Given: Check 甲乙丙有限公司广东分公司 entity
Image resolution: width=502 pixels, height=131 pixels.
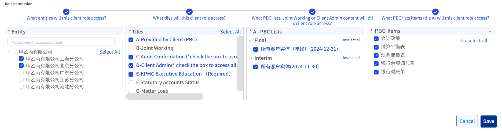Looking at the screenshot, I should point(21,72).
